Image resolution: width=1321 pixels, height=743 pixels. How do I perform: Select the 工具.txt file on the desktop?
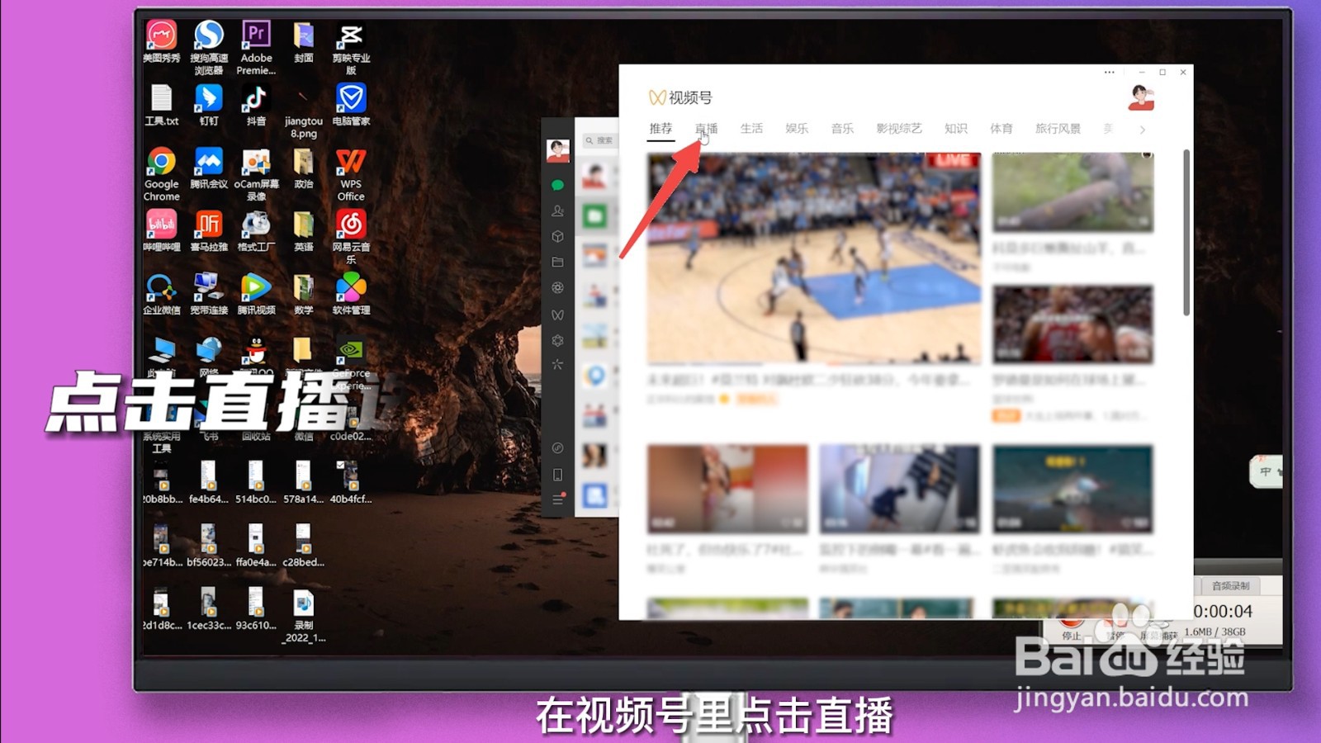point(161,105)
